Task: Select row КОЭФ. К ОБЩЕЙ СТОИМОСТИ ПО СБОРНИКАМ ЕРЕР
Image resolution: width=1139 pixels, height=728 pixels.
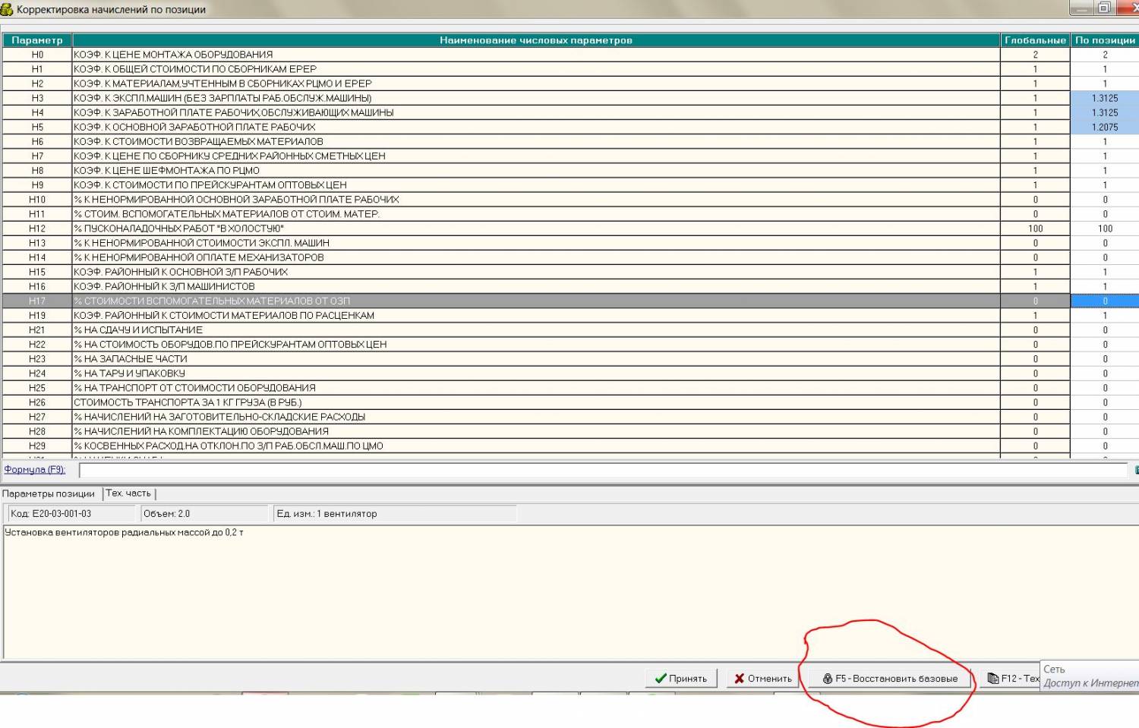Action: coord(536,69)
